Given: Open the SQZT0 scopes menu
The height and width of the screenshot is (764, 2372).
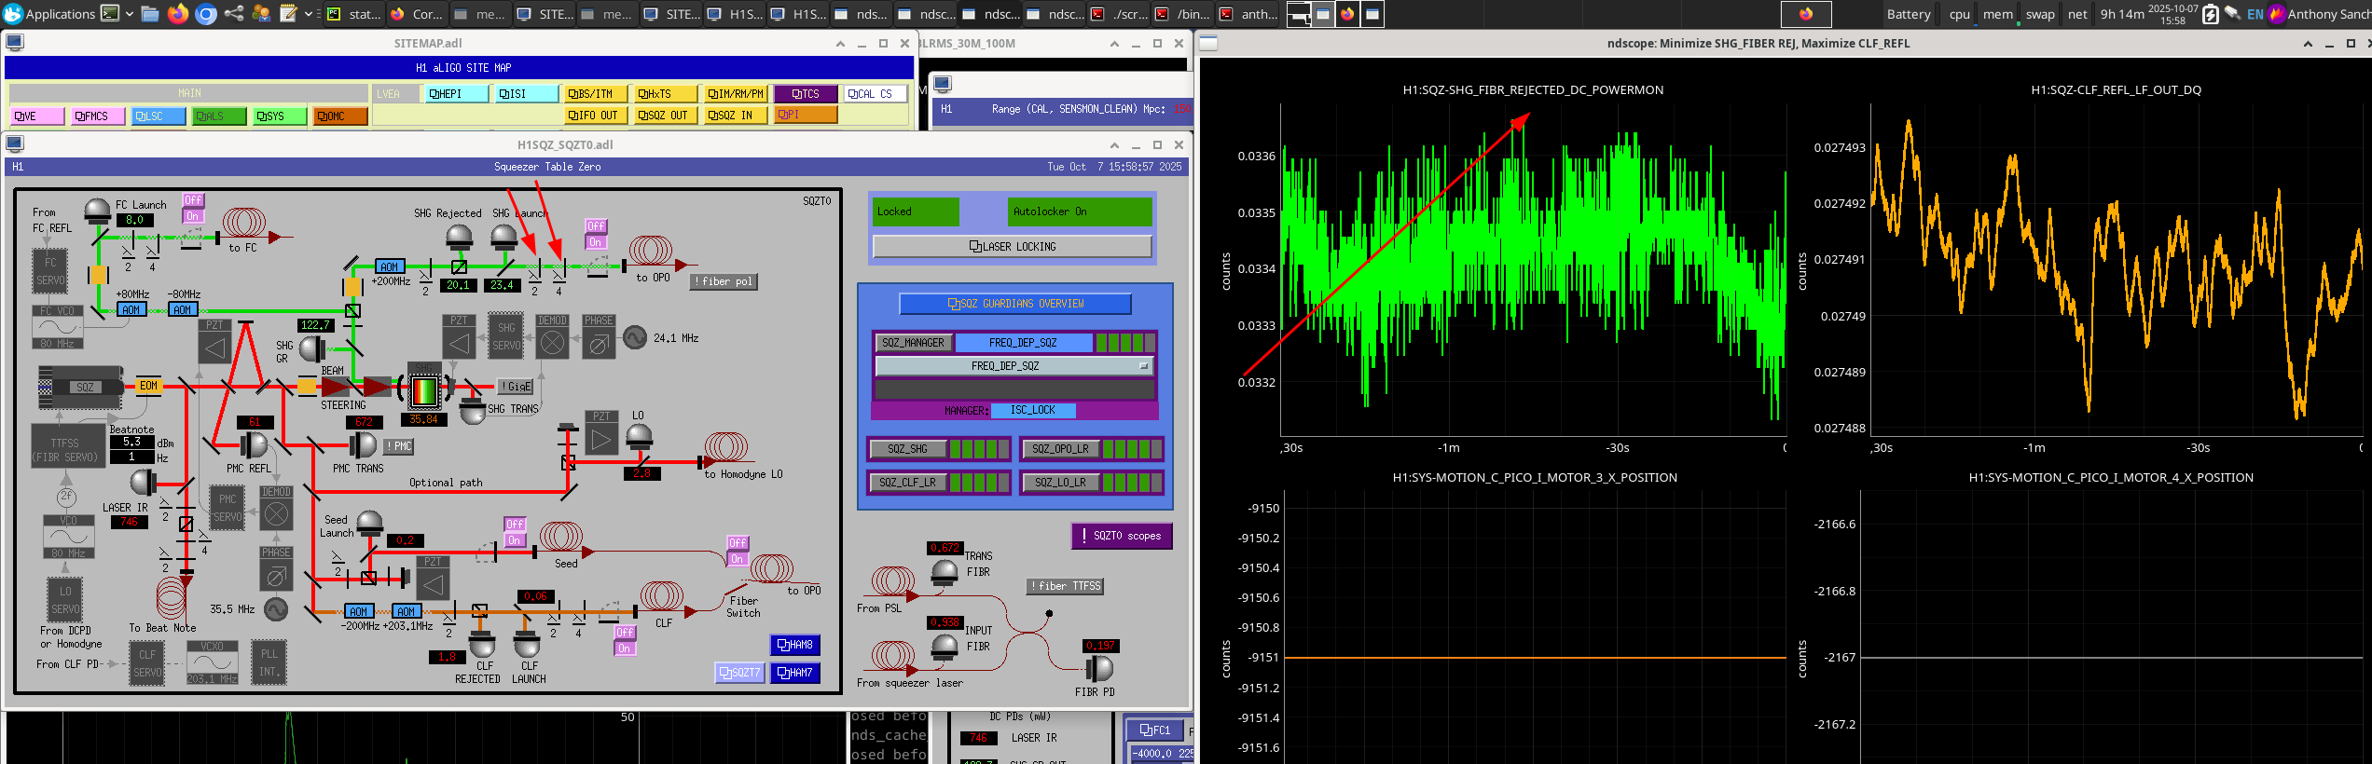Looking at the screenshot, I should click(x=1122, y=536).
